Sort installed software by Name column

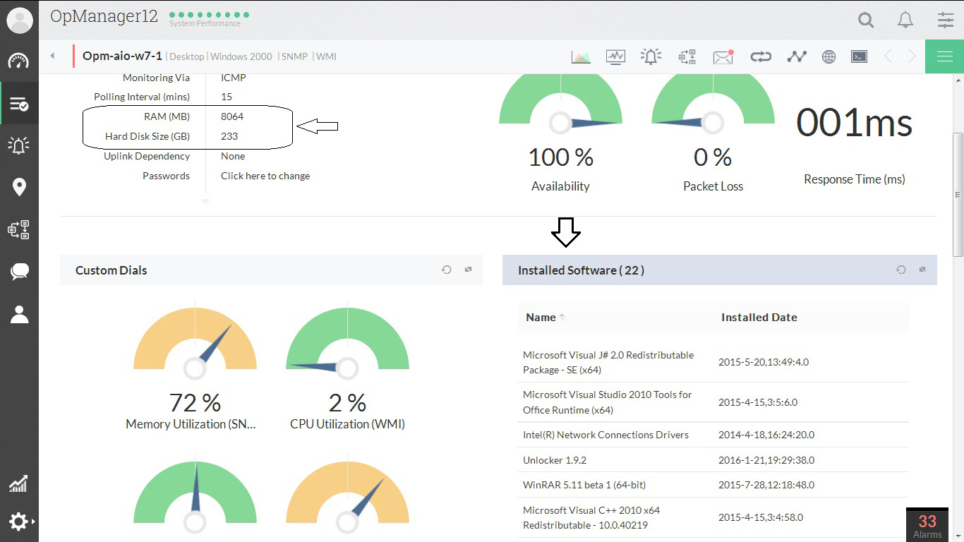(541, 318)
